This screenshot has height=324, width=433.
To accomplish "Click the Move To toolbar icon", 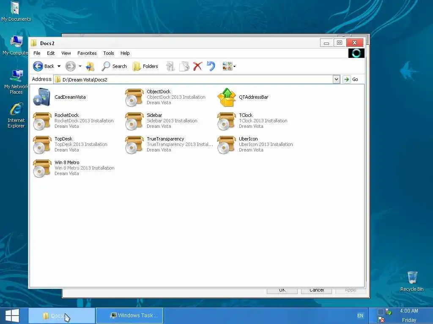I will pos(170,66).
